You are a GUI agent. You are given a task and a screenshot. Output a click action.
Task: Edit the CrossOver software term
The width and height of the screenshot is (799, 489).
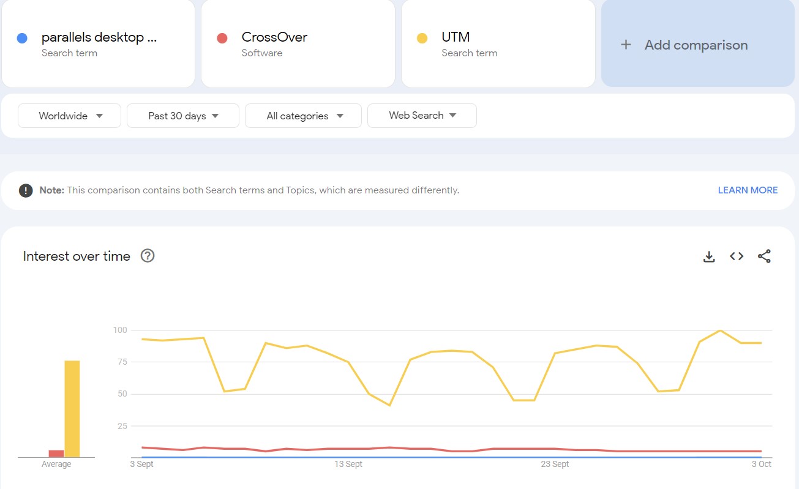point(298,43)
